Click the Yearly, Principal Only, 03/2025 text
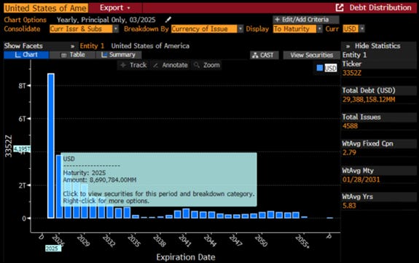 106,20
